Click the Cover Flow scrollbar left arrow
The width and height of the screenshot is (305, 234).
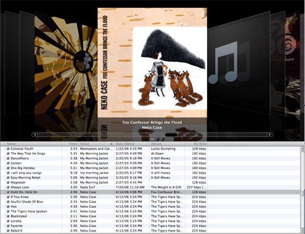pos(34,135)
